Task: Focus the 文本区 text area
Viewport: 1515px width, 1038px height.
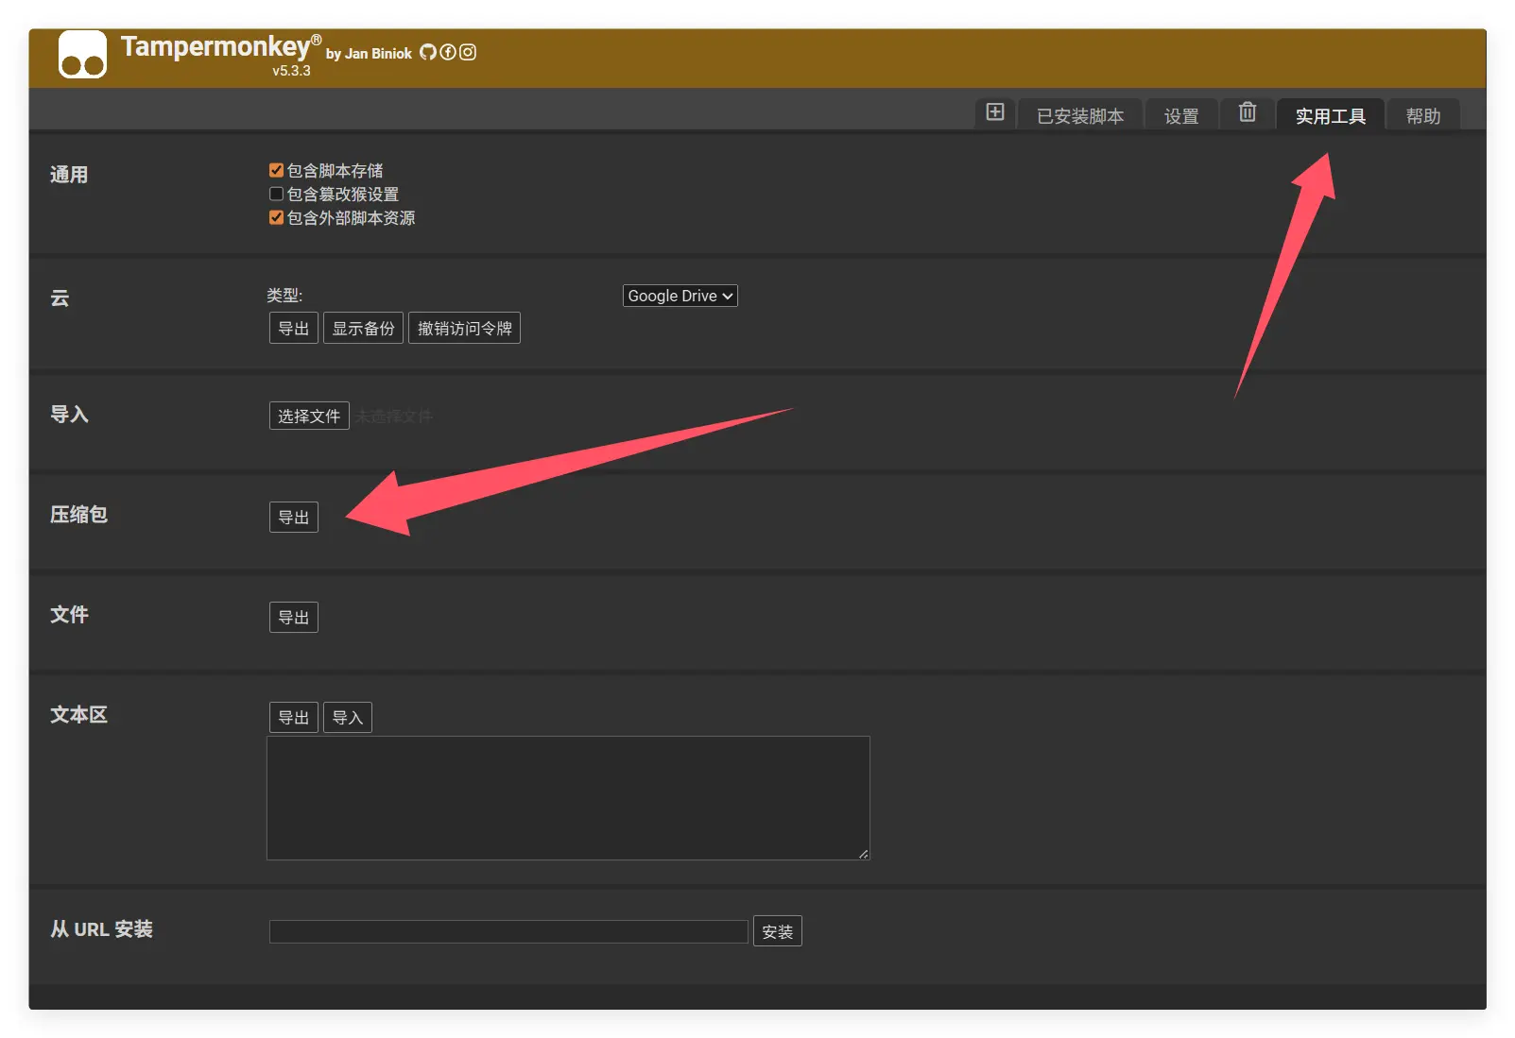Action: [568, 798]
